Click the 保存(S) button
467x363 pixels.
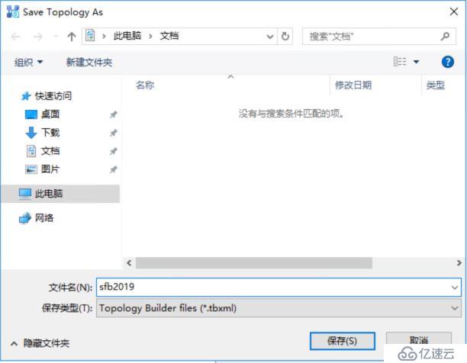342,341
